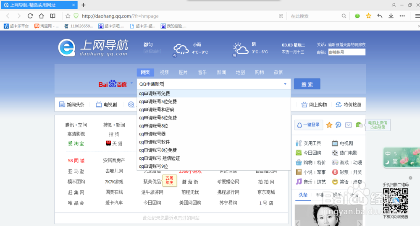Select the 网页 search tab
Image resolution: width=420 pixels, height=226 pixels.
(145, 72)
